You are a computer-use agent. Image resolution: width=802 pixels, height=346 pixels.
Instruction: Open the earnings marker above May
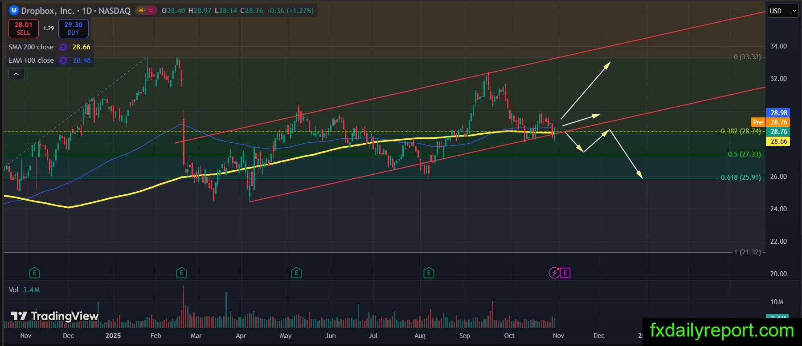pyautogui.click(x=296, y=273)
